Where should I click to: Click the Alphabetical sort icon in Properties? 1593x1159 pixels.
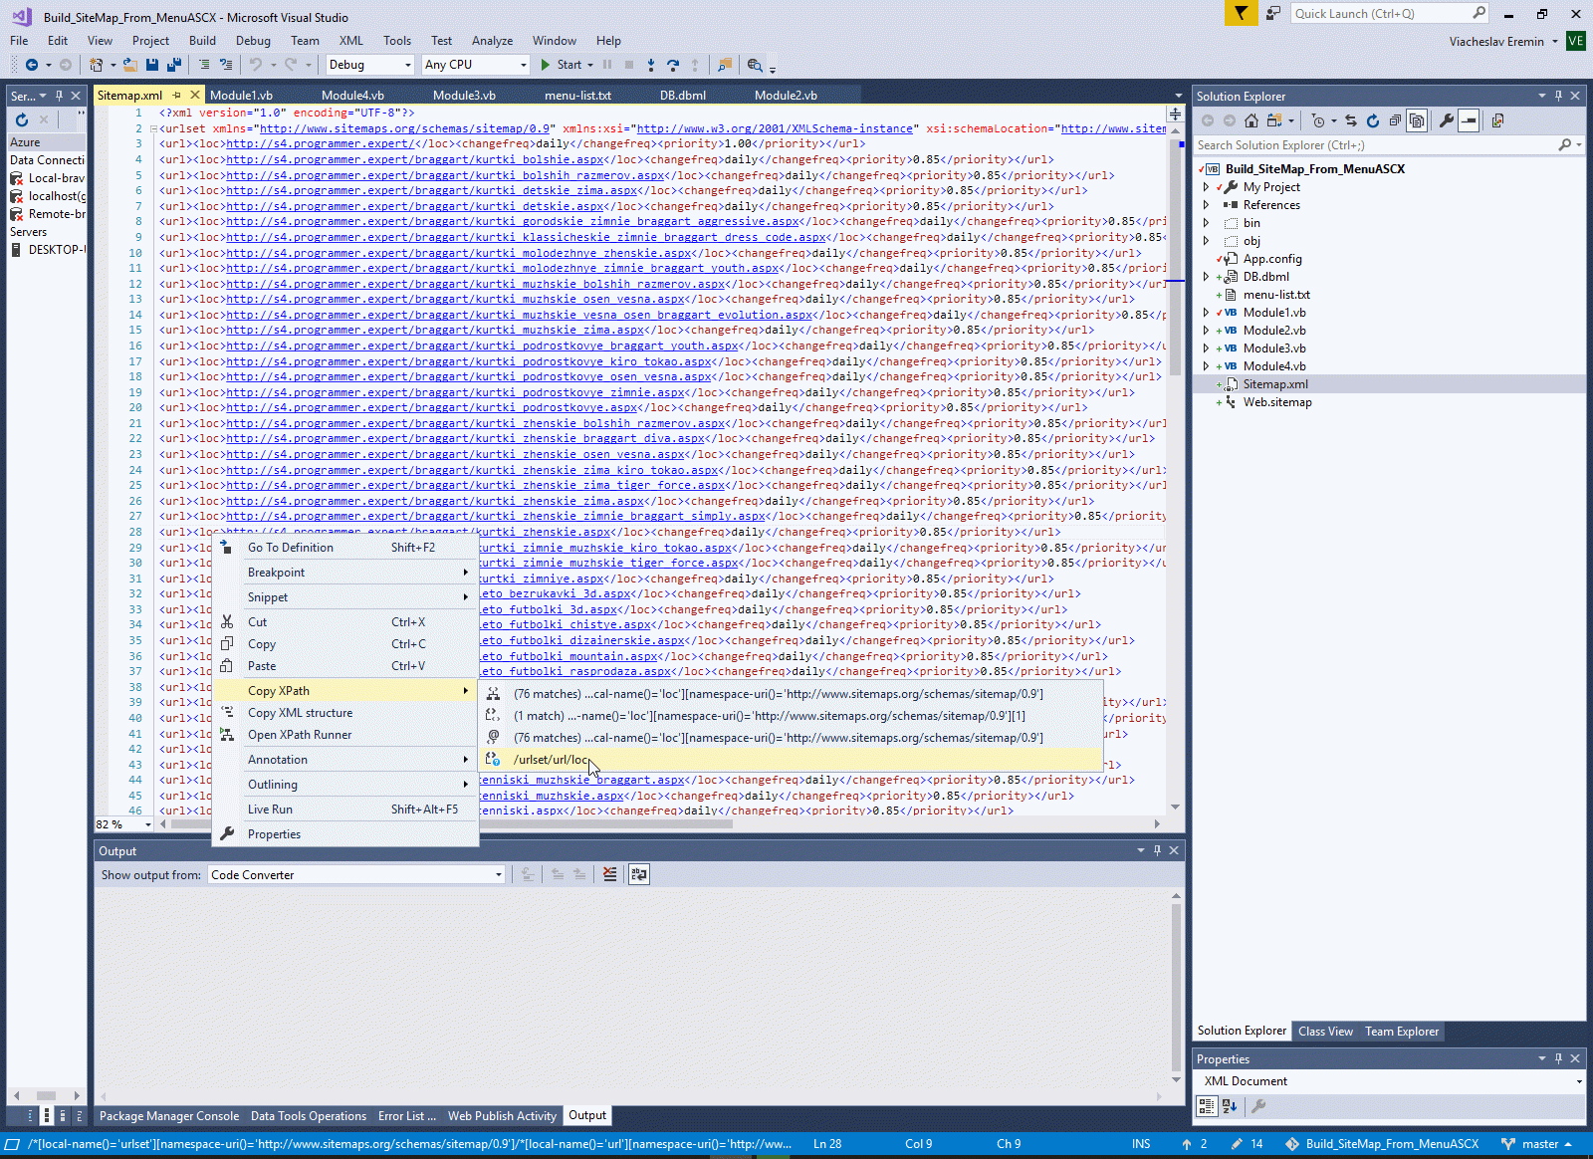pyautogui.click(x=1230, y=1105)
